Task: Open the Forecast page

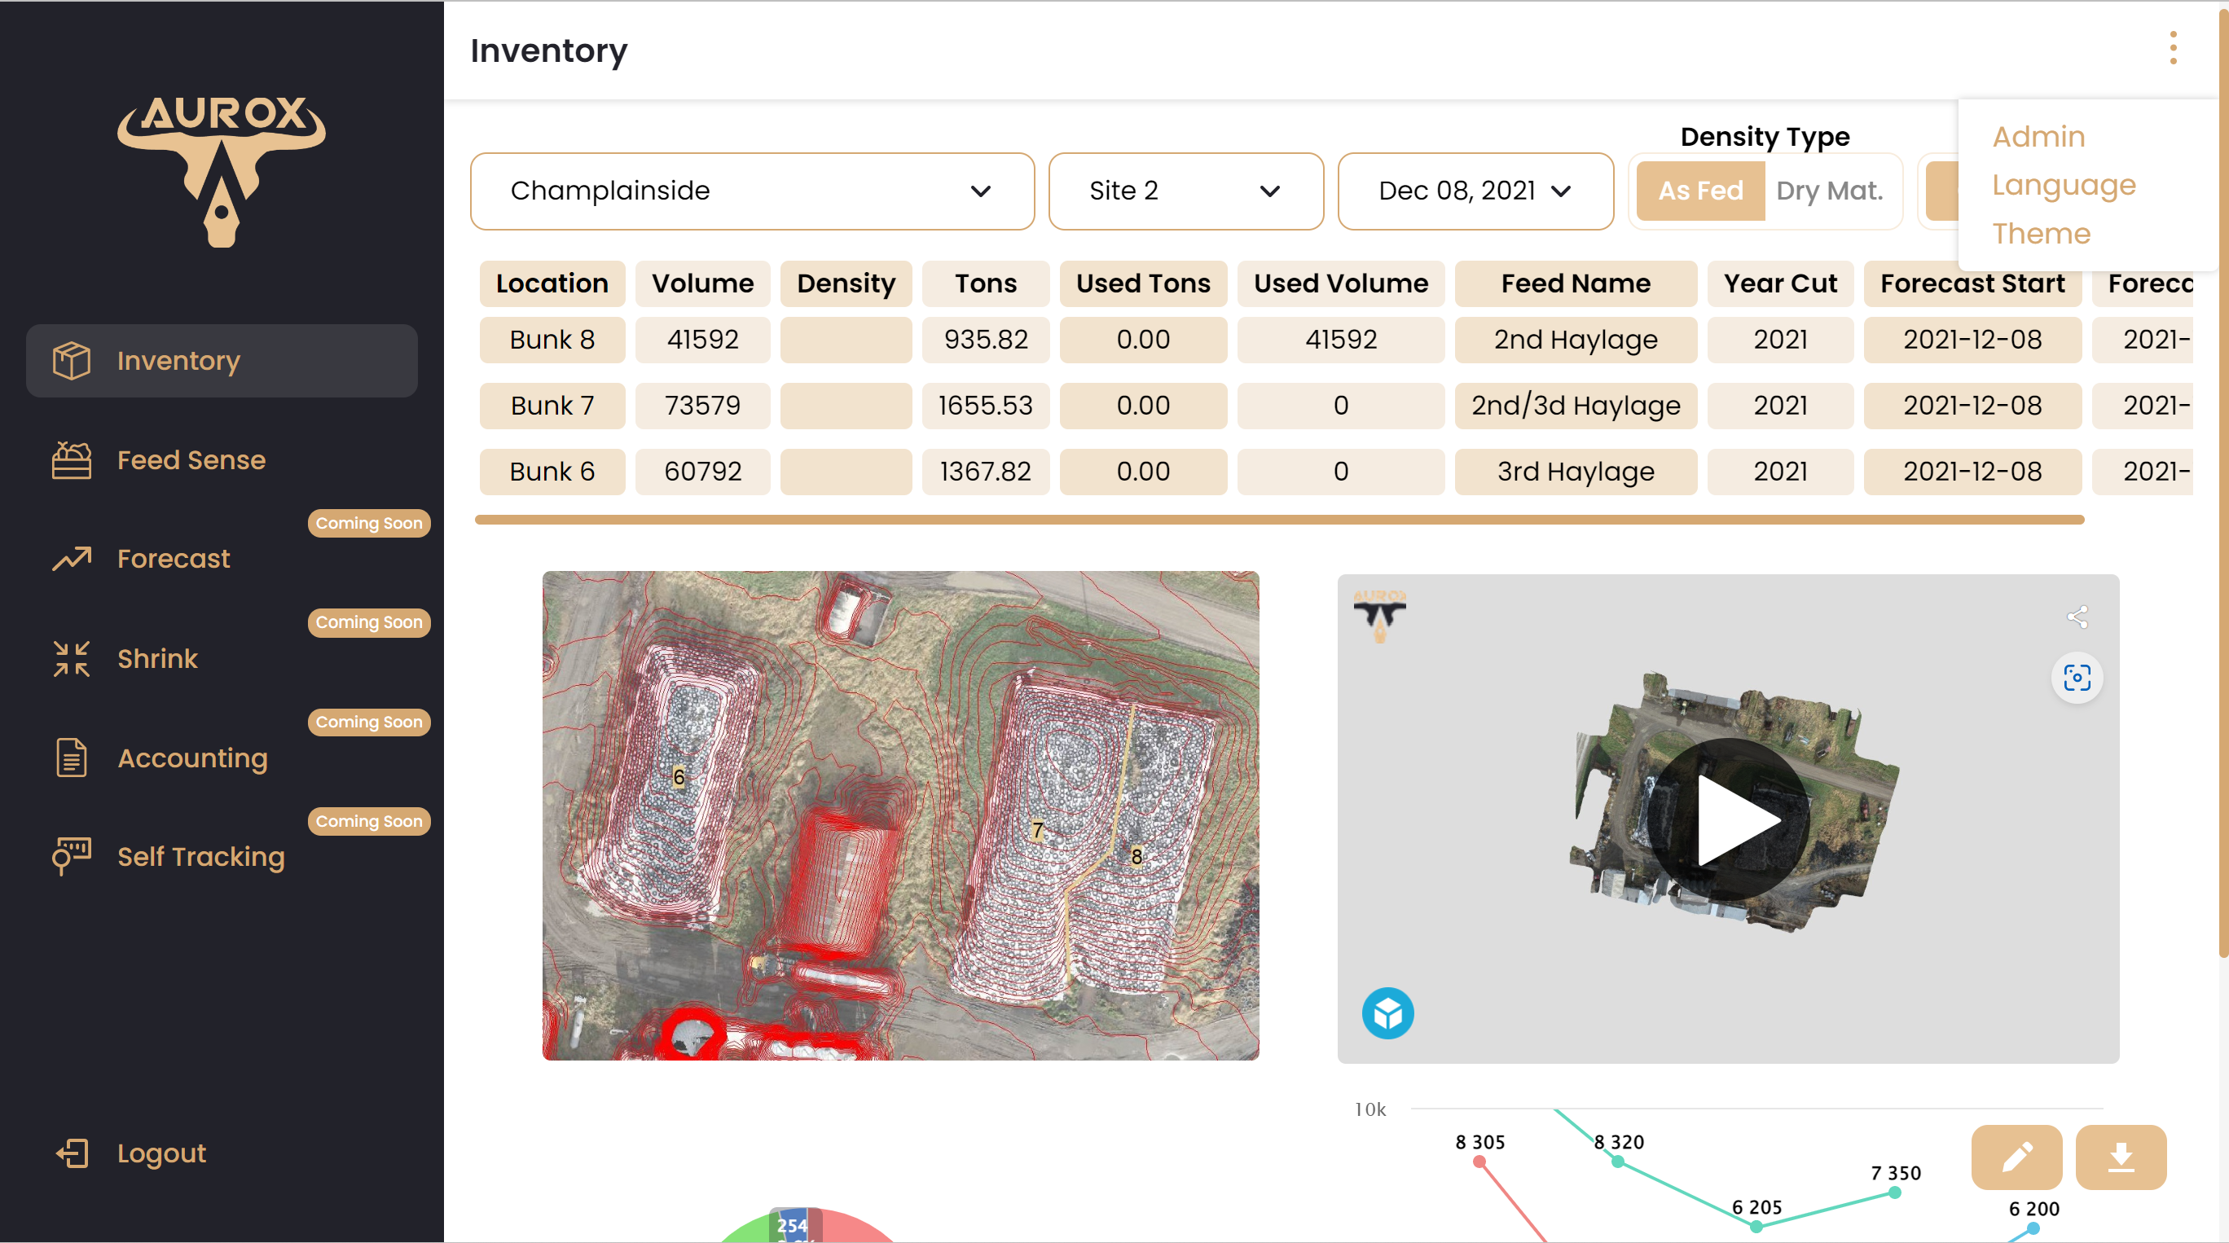Action: [x=174, y=559]
